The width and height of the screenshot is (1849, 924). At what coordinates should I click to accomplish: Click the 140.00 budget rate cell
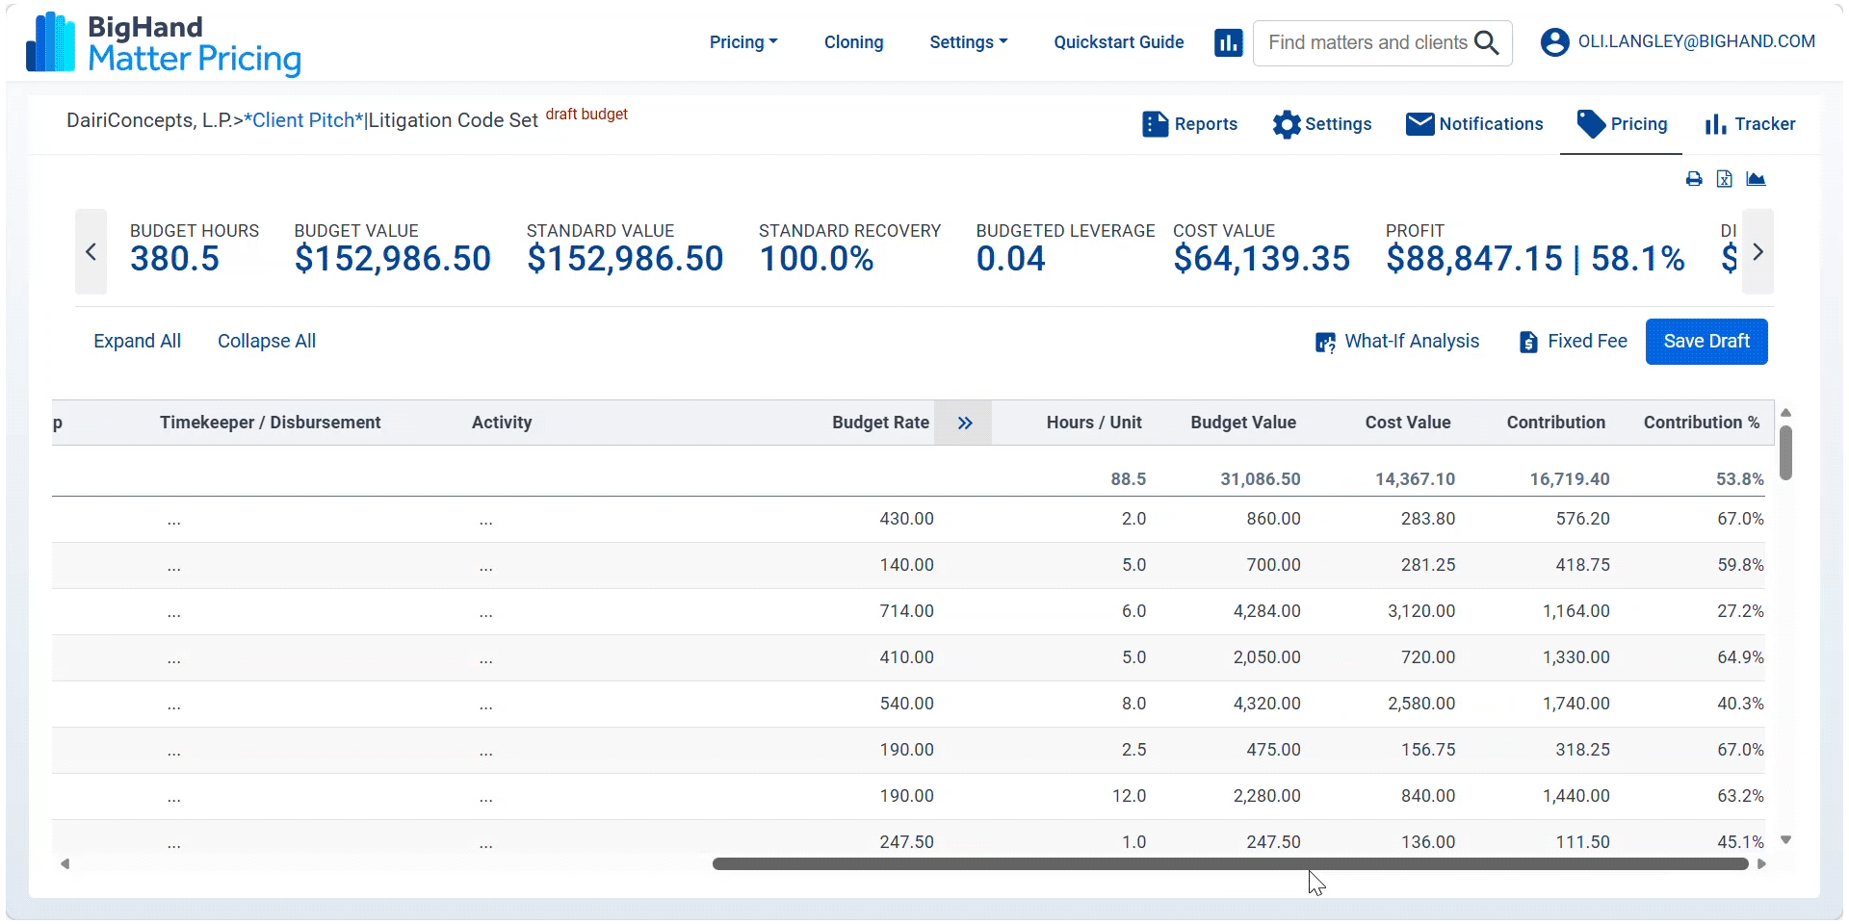906,565
